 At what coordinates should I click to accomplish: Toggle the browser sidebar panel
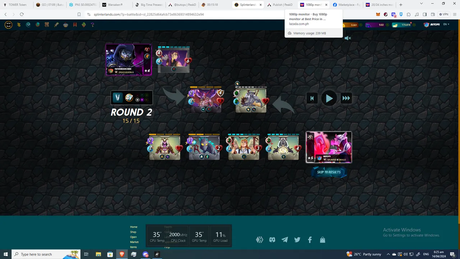[424, 14]
